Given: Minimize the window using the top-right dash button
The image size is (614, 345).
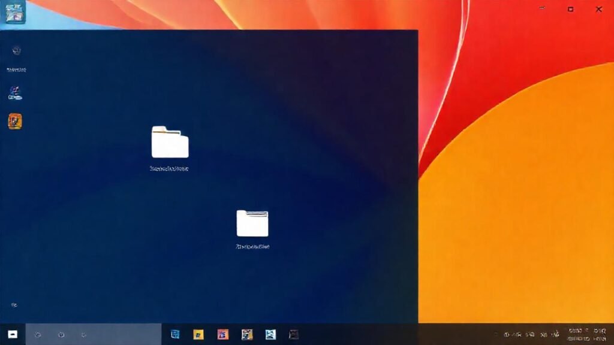Looking at the screenshot, I should [542, 8].
